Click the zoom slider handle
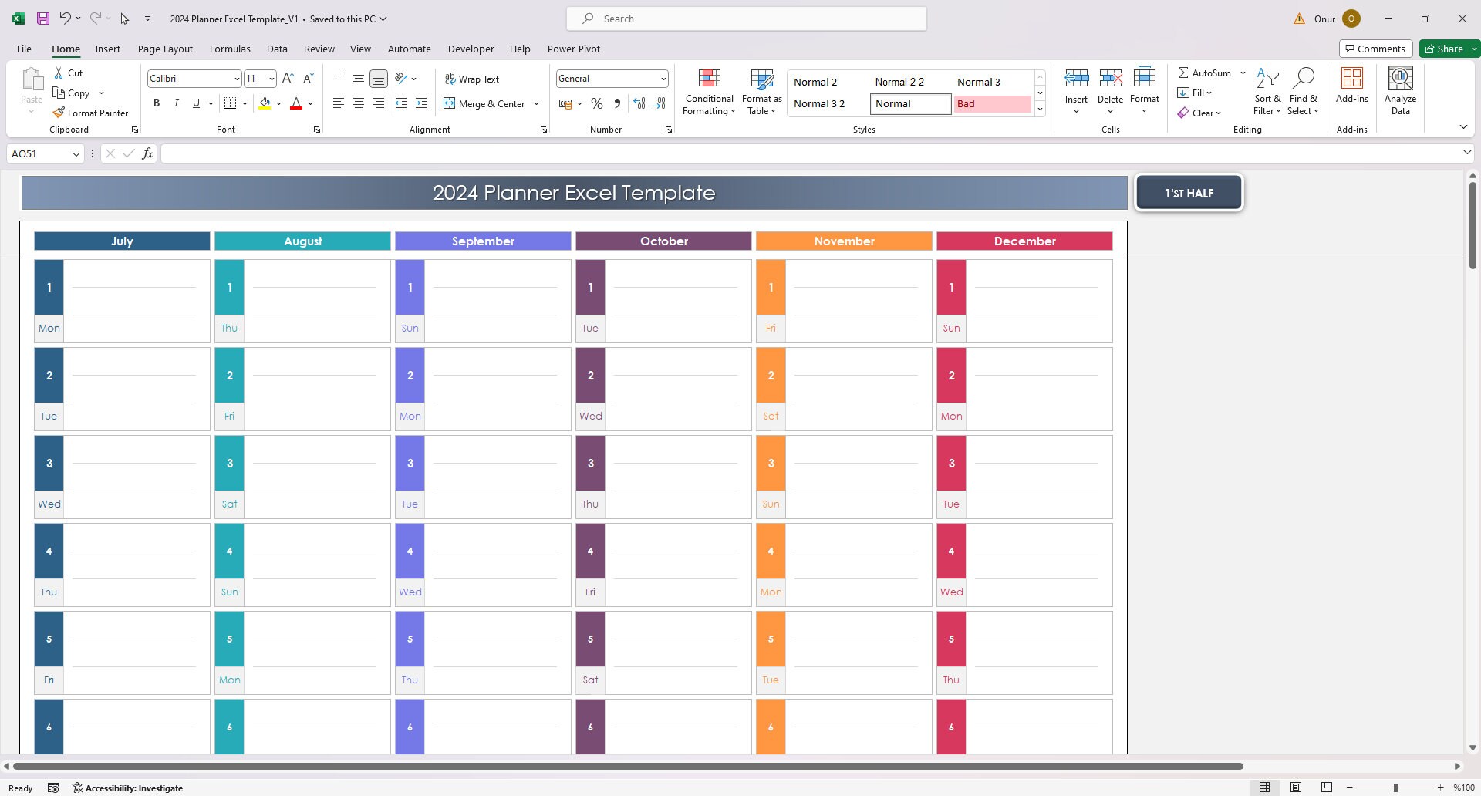The height and width of the screenshot is (796, 1481). 1395,788
